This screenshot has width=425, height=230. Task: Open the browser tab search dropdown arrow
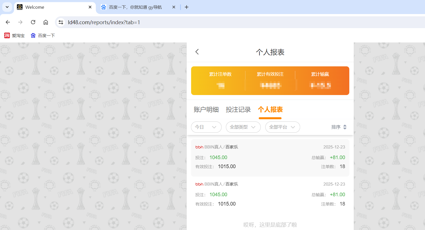[x=7, y=7]
